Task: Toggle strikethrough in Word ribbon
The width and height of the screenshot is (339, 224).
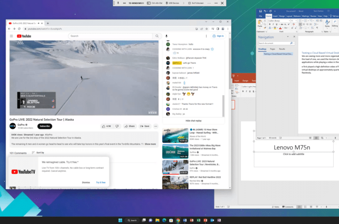Action: tap(282, 24)
